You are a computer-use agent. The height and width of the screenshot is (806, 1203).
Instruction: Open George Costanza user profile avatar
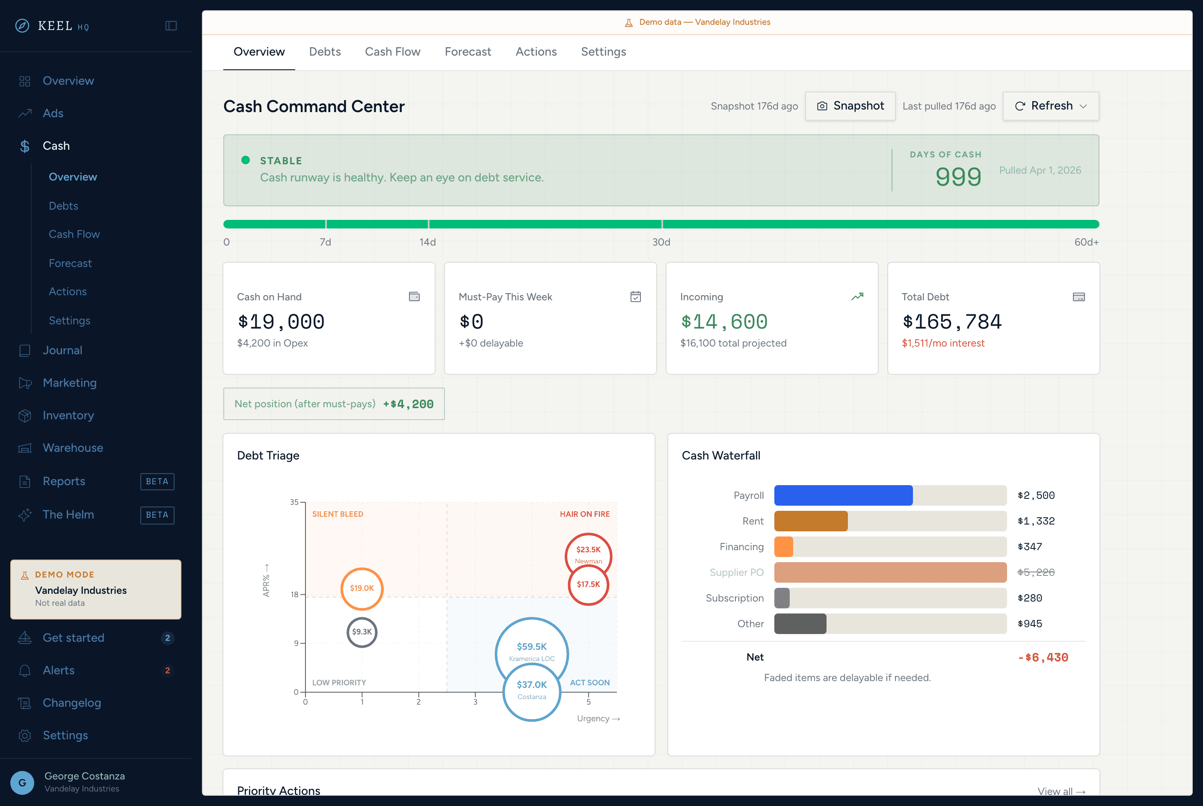[x=22, y=783]
